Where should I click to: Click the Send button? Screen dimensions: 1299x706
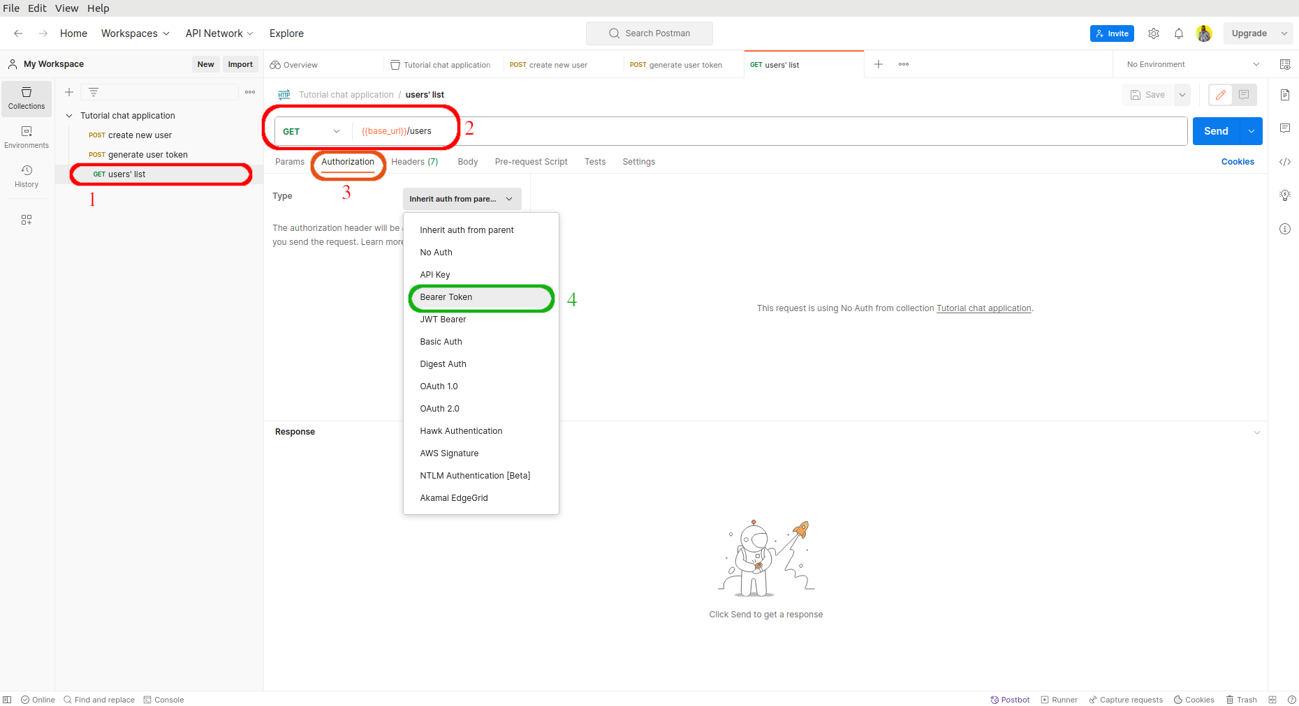1216,131
